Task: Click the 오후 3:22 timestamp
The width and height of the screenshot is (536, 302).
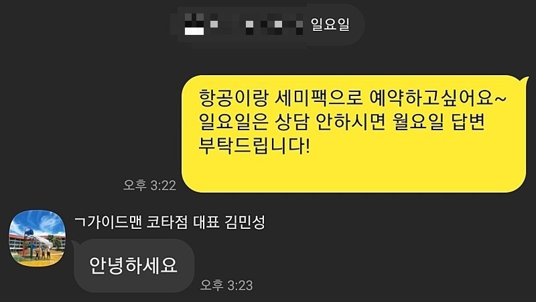Action: 149,185
